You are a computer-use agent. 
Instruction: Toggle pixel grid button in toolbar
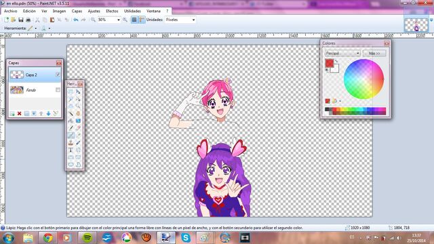134,20
